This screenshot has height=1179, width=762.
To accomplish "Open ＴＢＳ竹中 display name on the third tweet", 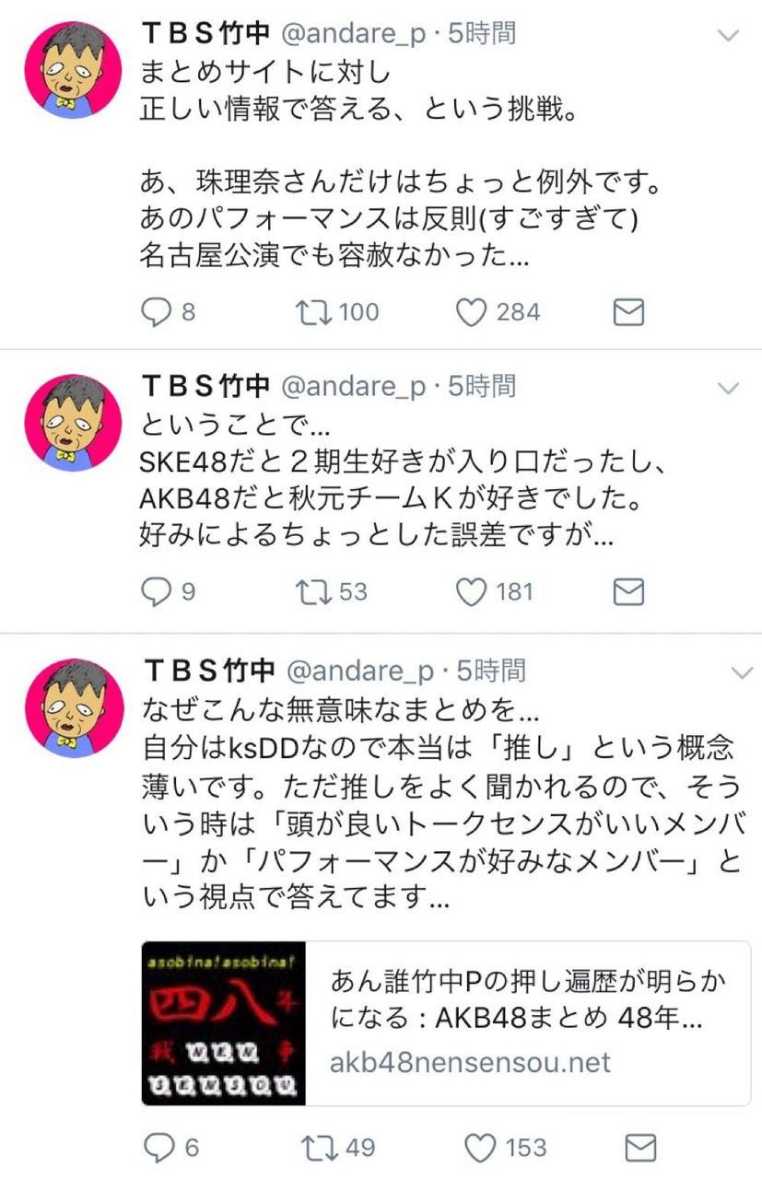I will [x=209, y=670].
